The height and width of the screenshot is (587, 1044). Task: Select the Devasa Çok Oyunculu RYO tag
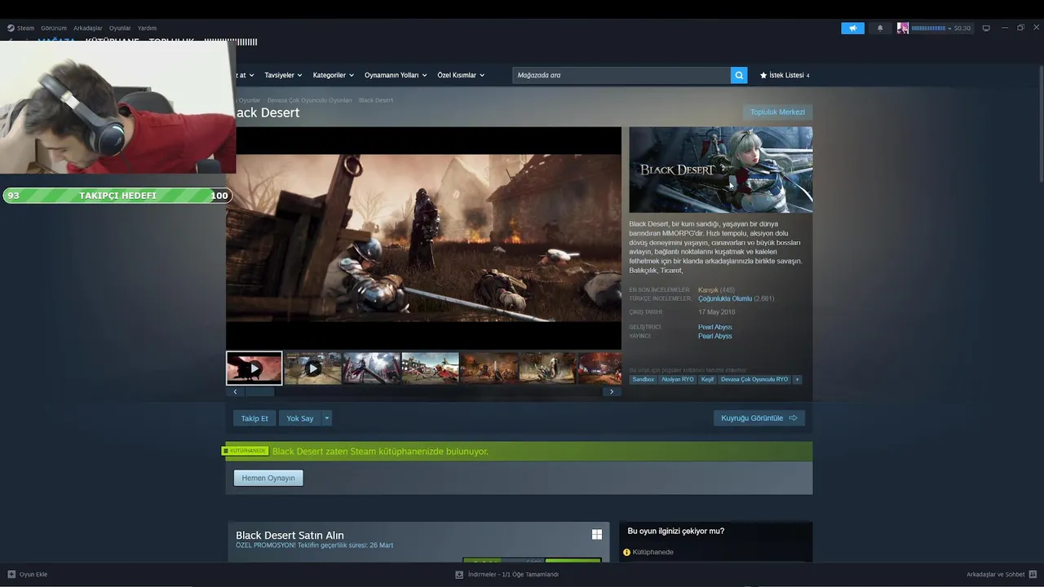[x=754, y=379]
